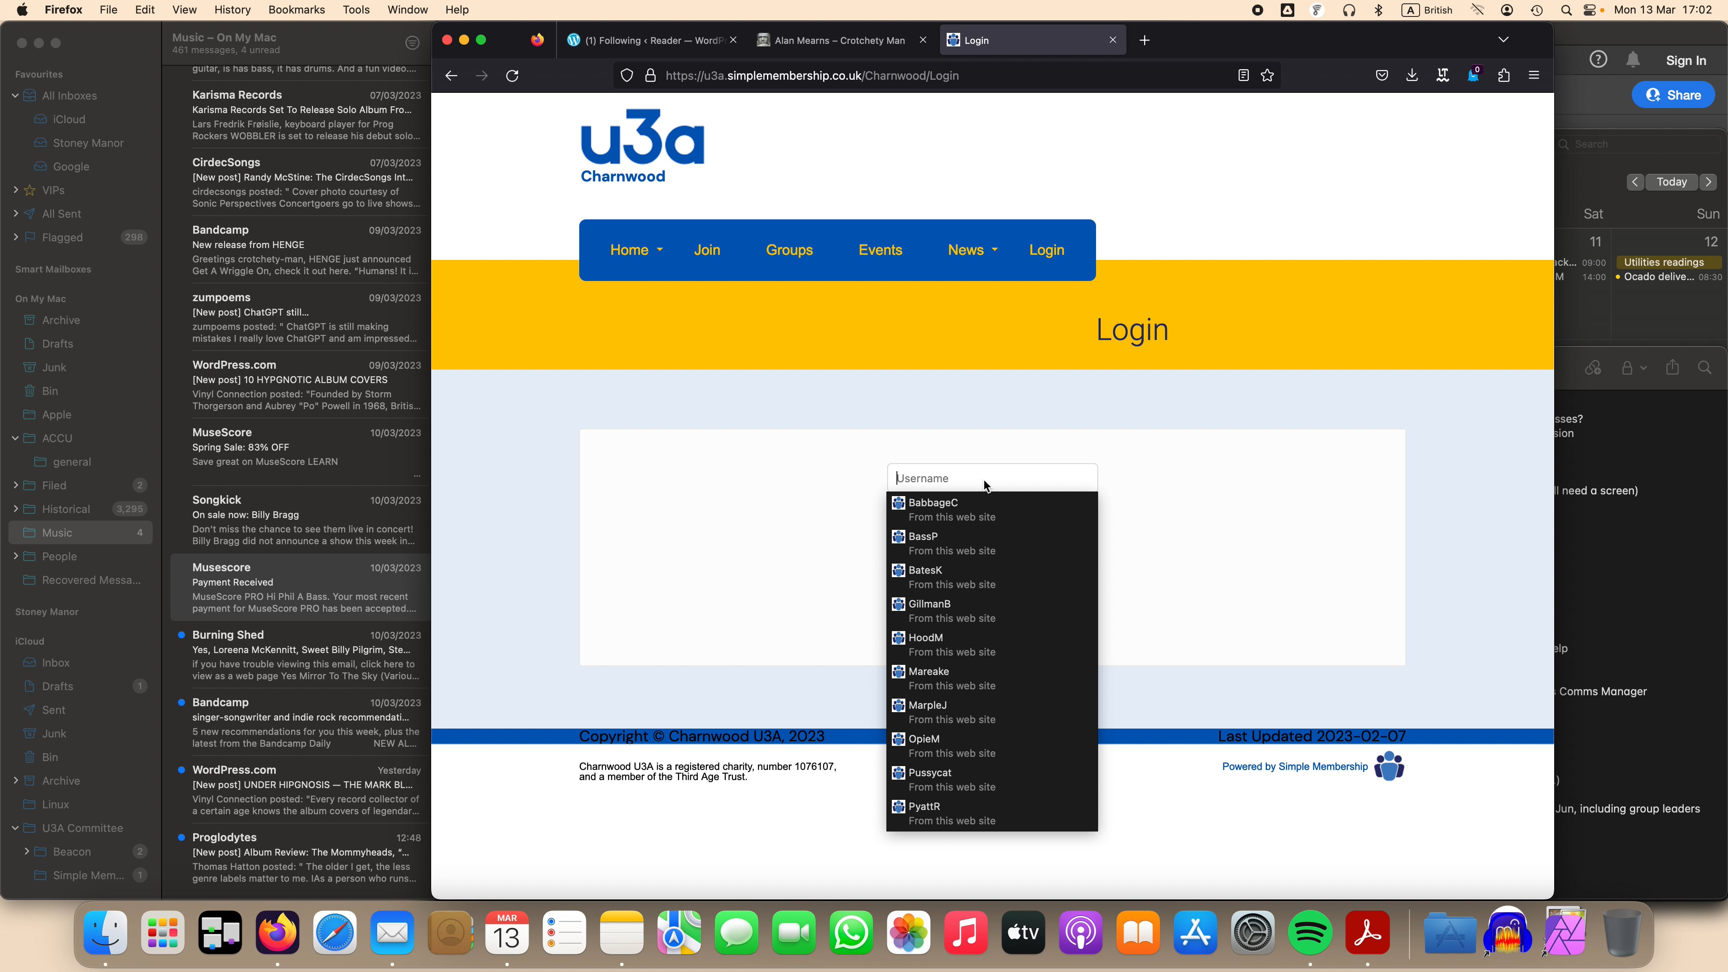Click the reader view icon in address bar
The width and height of the screenshot is (1728, 972).
point(1242,75)
